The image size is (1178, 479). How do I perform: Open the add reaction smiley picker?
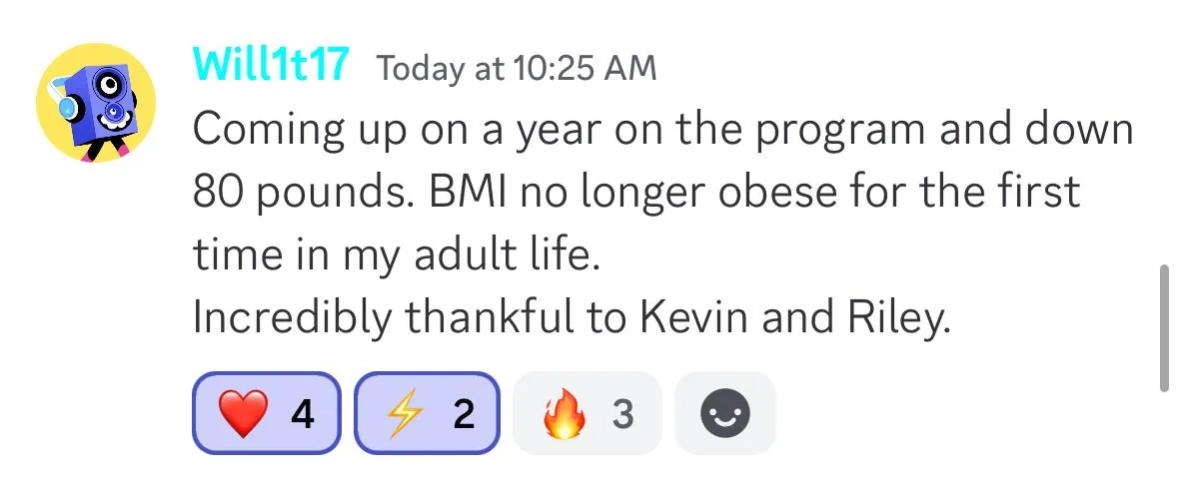tap(725, 414)
